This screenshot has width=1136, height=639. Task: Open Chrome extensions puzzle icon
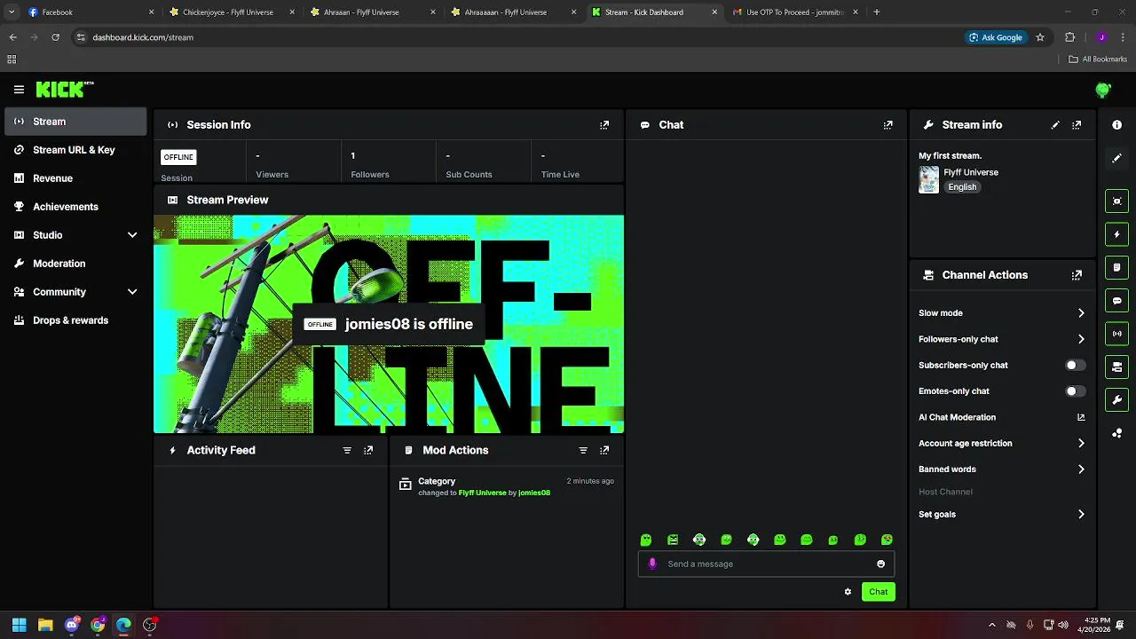tap(1069, 37)
